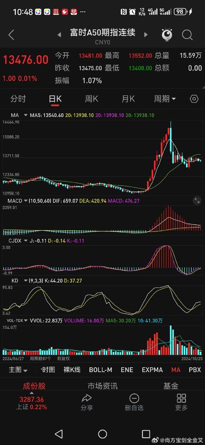Choose the 裸K线 overlay option
This screenshot has width=205, height=445.
(72, 370)
